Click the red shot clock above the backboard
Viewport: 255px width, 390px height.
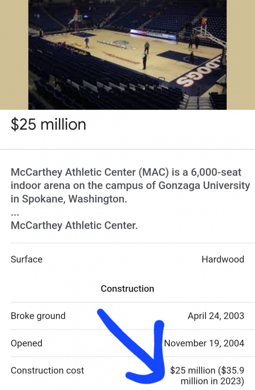coord(205,21)
